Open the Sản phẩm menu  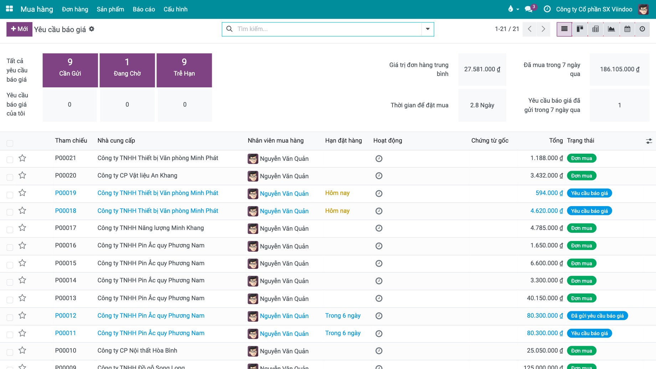click(111, 9)
